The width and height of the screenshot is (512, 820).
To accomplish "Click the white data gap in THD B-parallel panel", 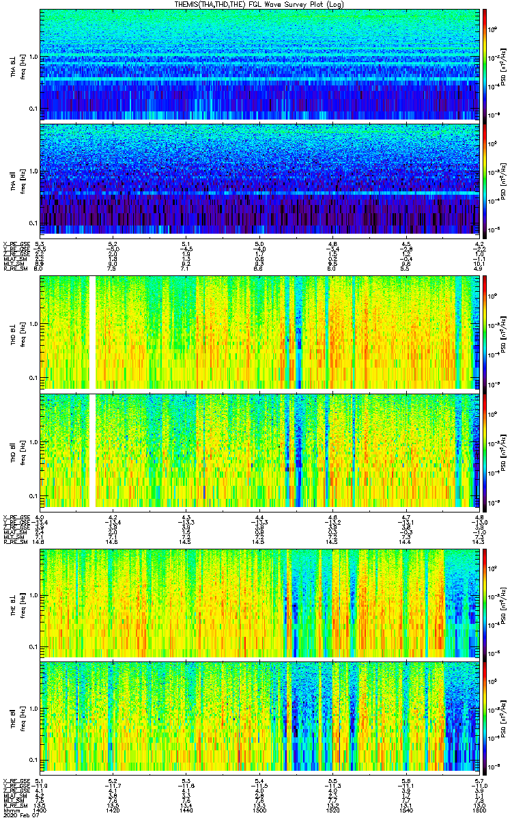I will [94, 450].
